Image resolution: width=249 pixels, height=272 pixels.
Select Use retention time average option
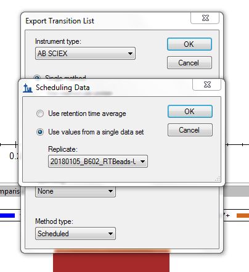(40, 113)
